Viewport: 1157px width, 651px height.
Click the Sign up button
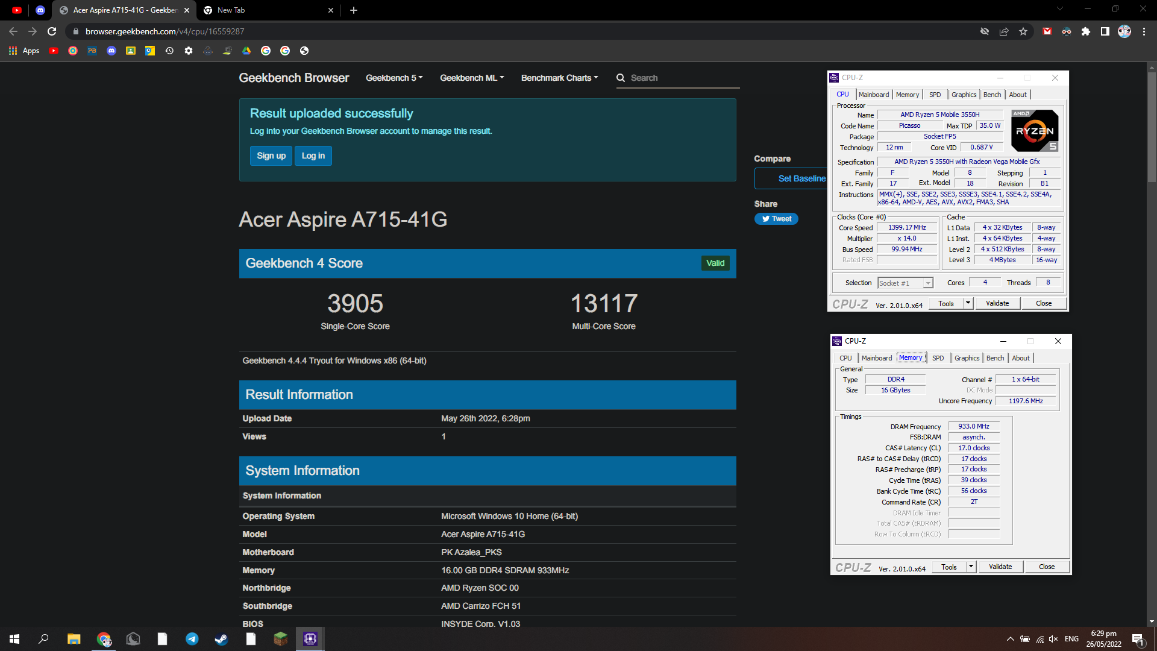click(271, 156)
